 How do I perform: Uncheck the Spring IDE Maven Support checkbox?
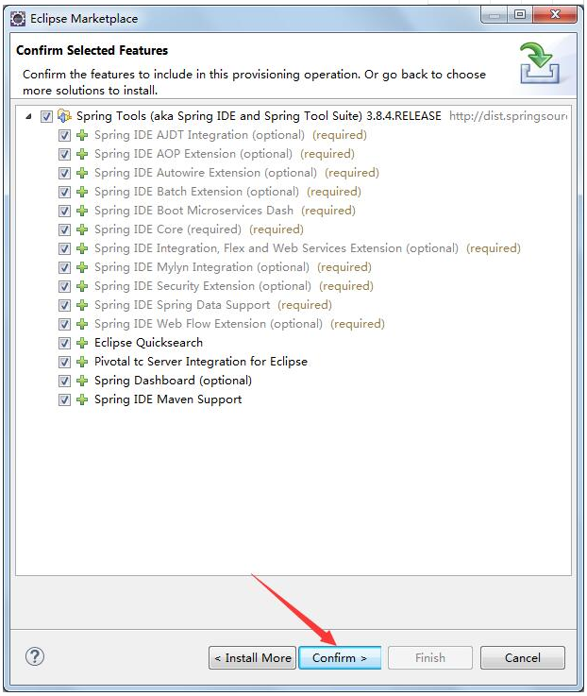point(64,399)
